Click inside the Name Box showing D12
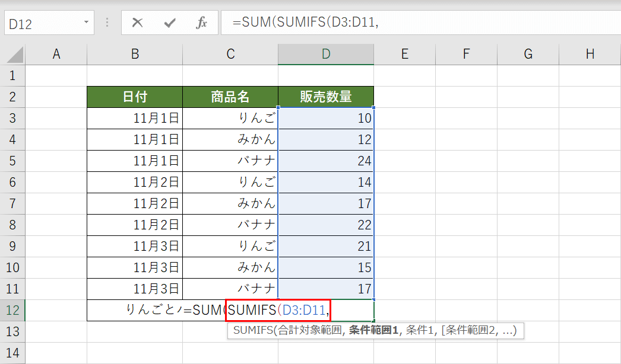 pos(42,23)
